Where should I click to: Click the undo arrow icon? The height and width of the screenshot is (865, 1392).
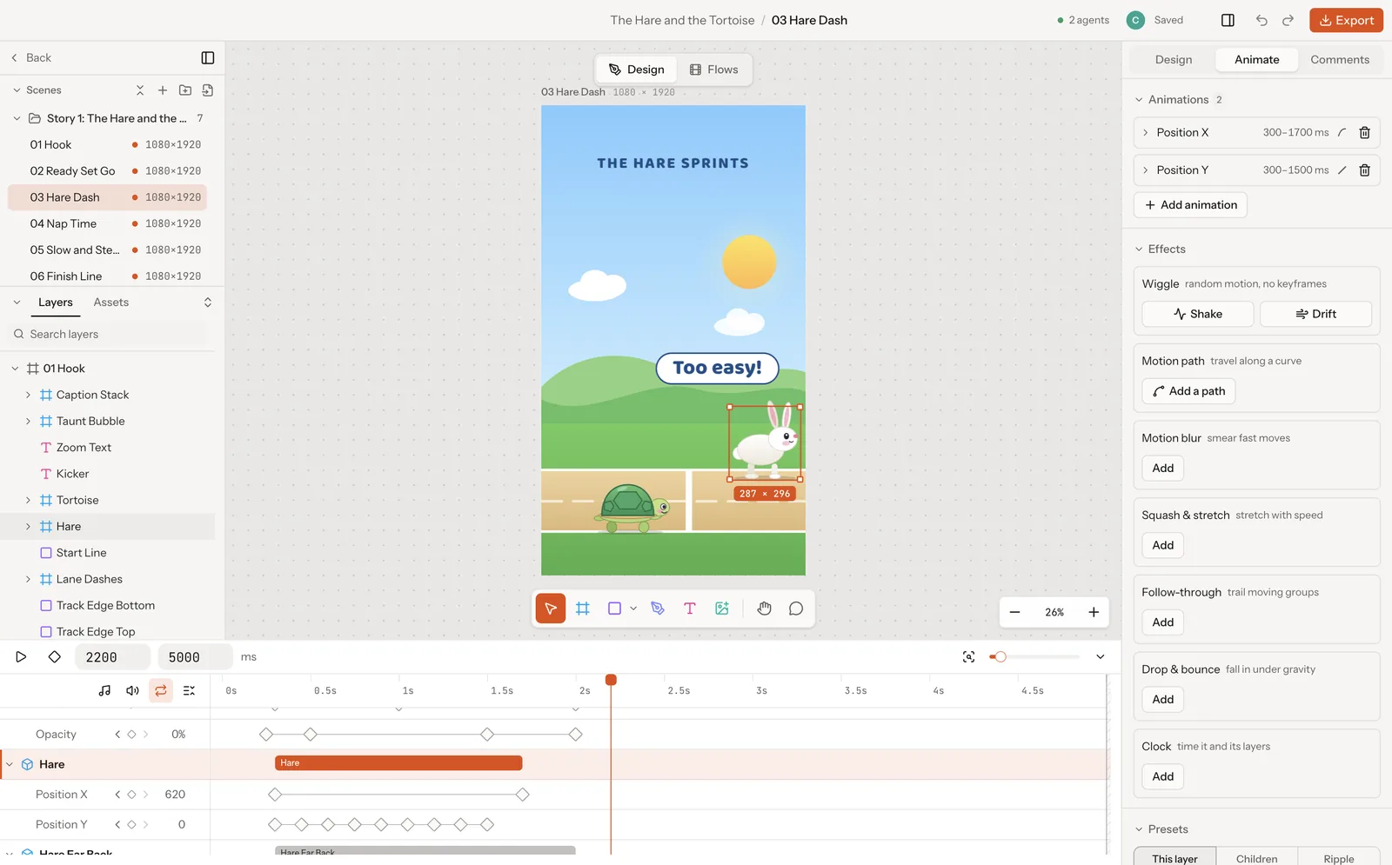tap(1261, 20)
